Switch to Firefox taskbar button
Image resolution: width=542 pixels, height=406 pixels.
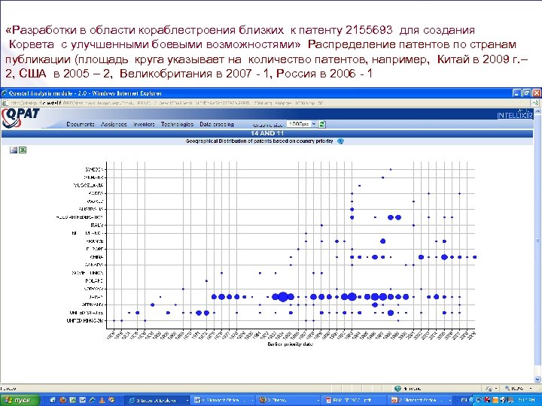(x=288, y=401)
